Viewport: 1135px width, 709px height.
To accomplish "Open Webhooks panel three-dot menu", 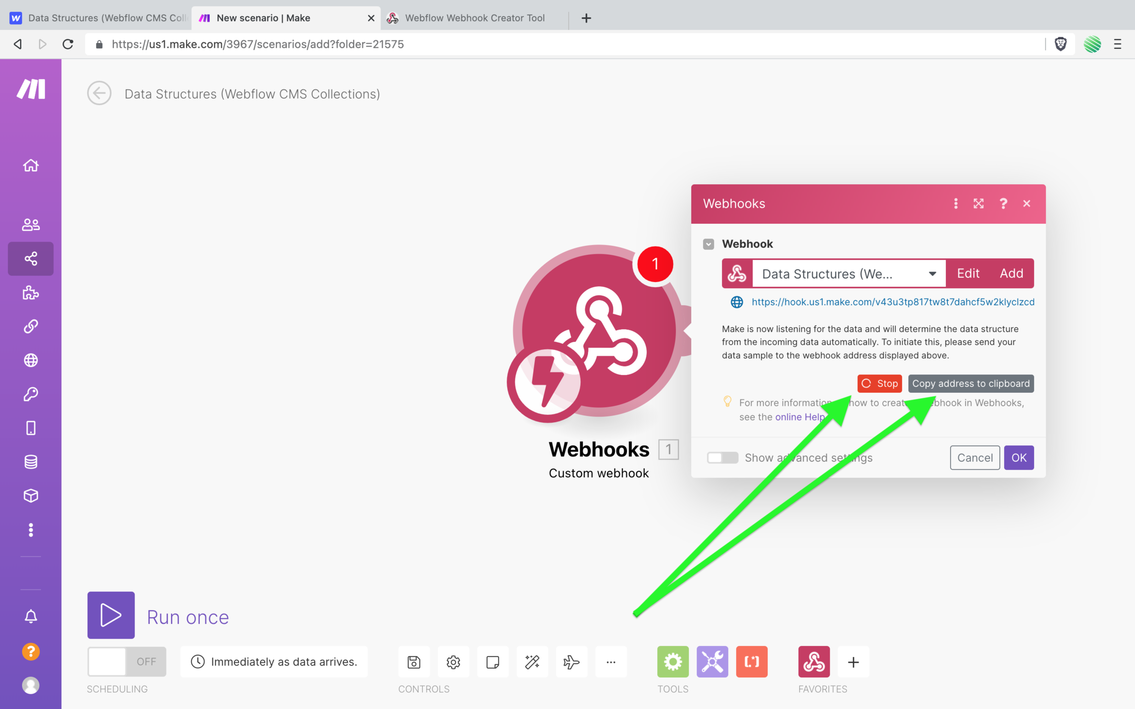I will [x=956, y=204].
